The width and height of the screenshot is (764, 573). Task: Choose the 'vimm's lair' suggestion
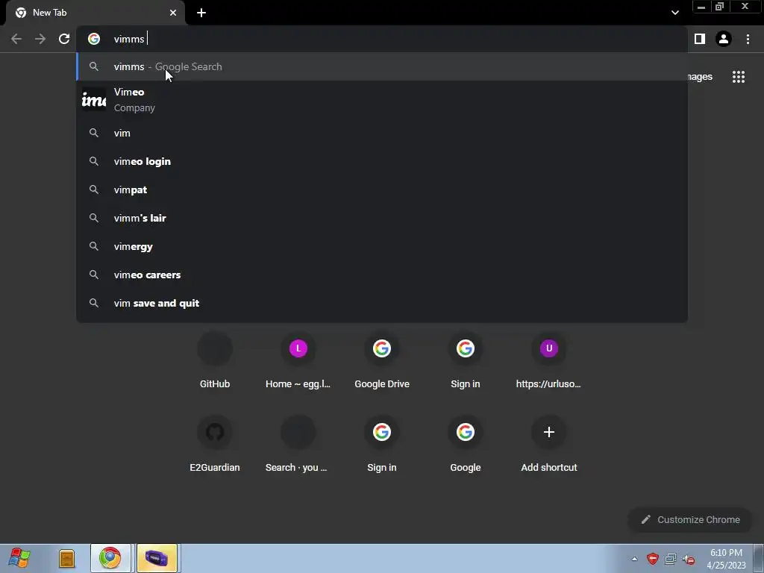coord(382,218)
